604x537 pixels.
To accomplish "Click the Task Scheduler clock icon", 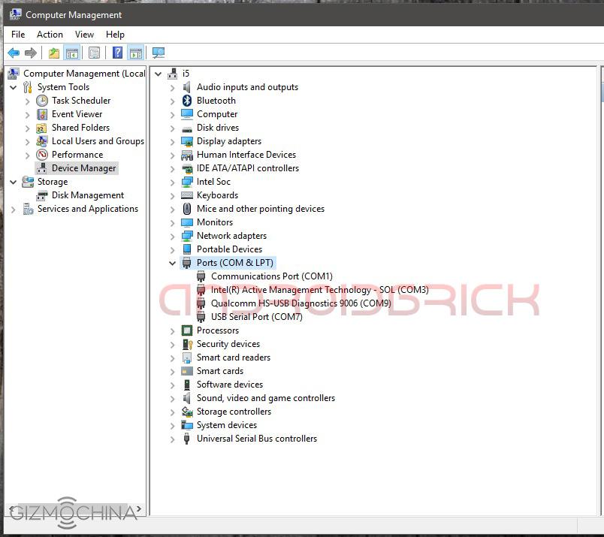I will point(42,101).
